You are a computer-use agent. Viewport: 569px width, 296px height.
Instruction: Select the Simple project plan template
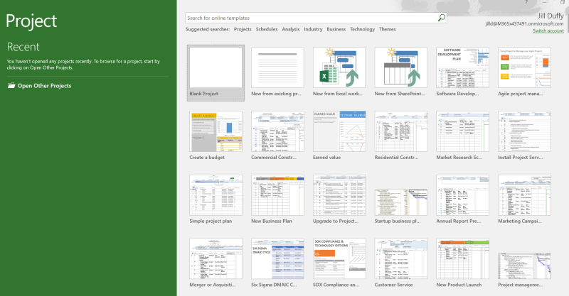pyautogui.click(x=216, y=195)
